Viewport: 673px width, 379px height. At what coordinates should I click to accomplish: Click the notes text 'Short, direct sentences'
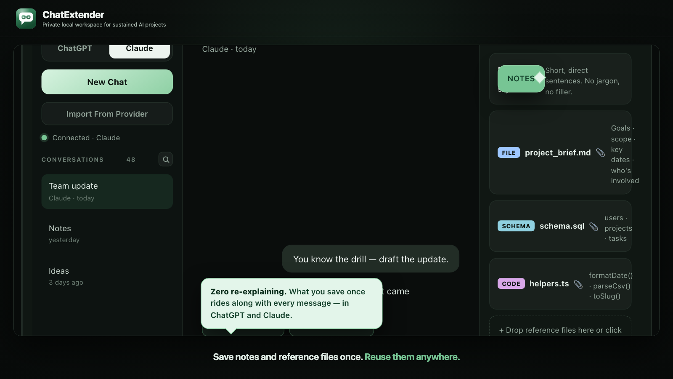583,81
